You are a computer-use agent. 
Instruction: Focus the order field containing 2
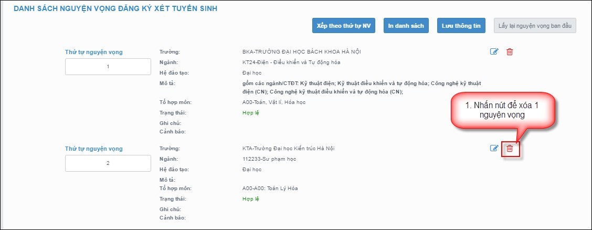click(x=108, y=163)
